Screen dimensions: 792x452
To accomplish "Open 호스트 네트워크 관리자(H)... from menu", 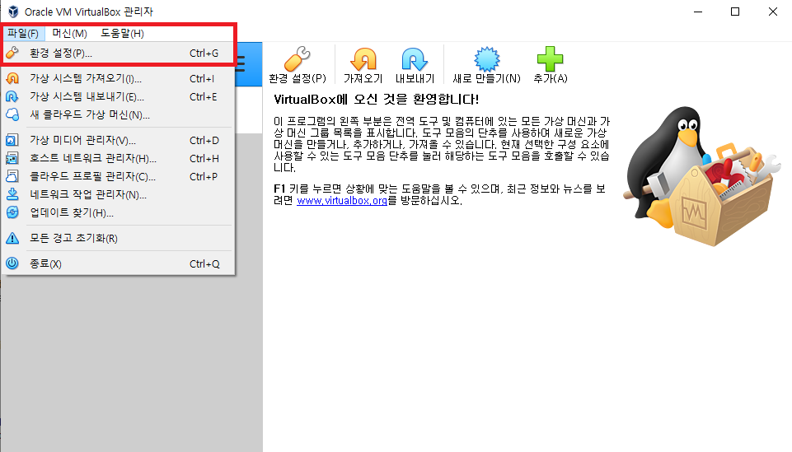I will pyautogui.click(x=118, y=158).
